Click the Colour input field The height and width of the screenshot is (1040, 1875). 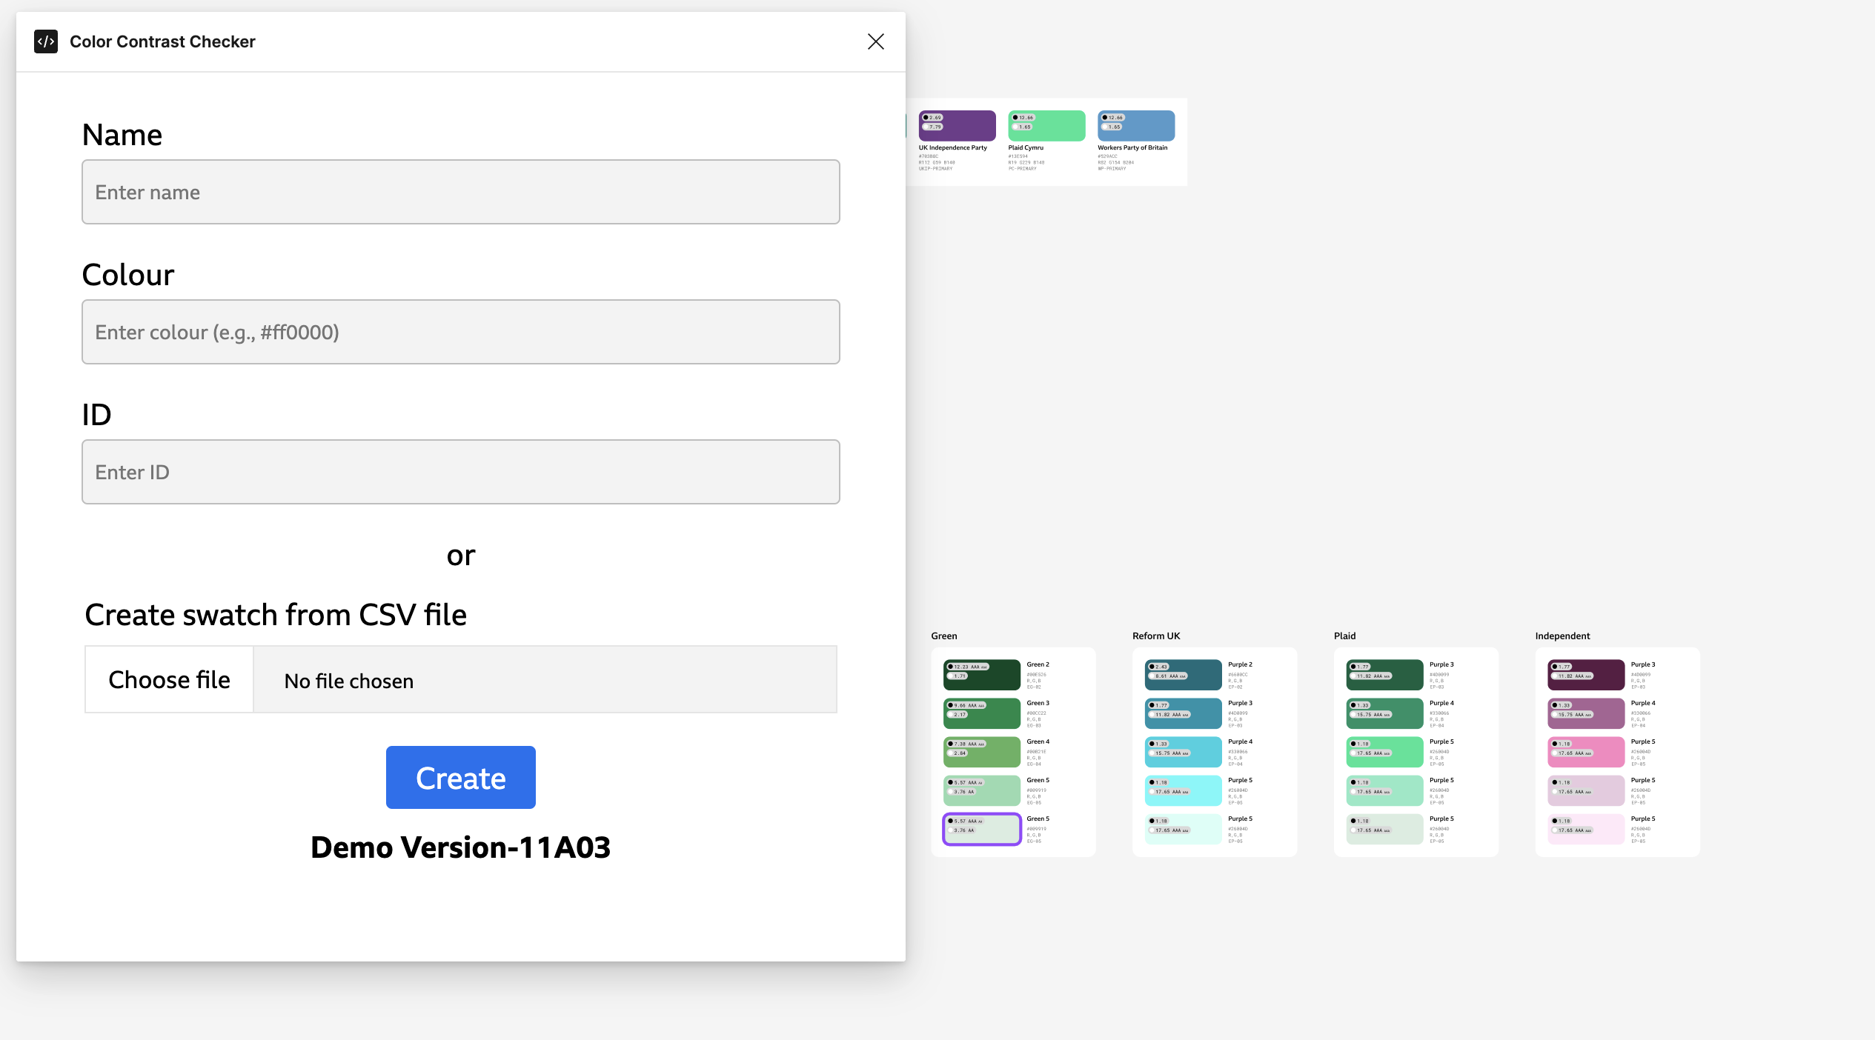(461, 332)
